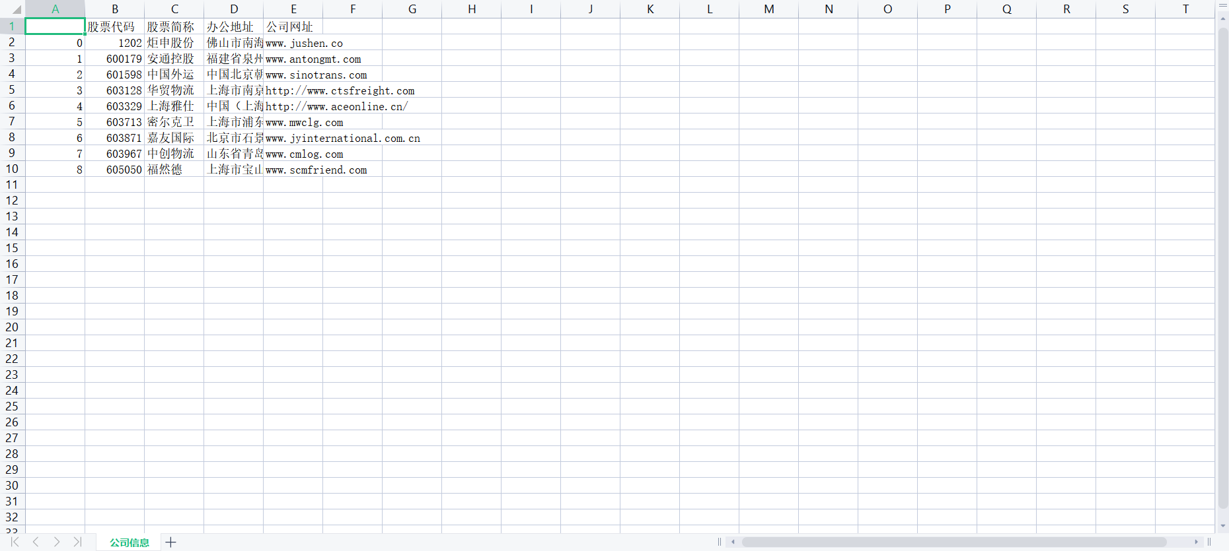This screenshot has height=551, width=1229.
Task: Select column B header
Action: click(115, 9)
